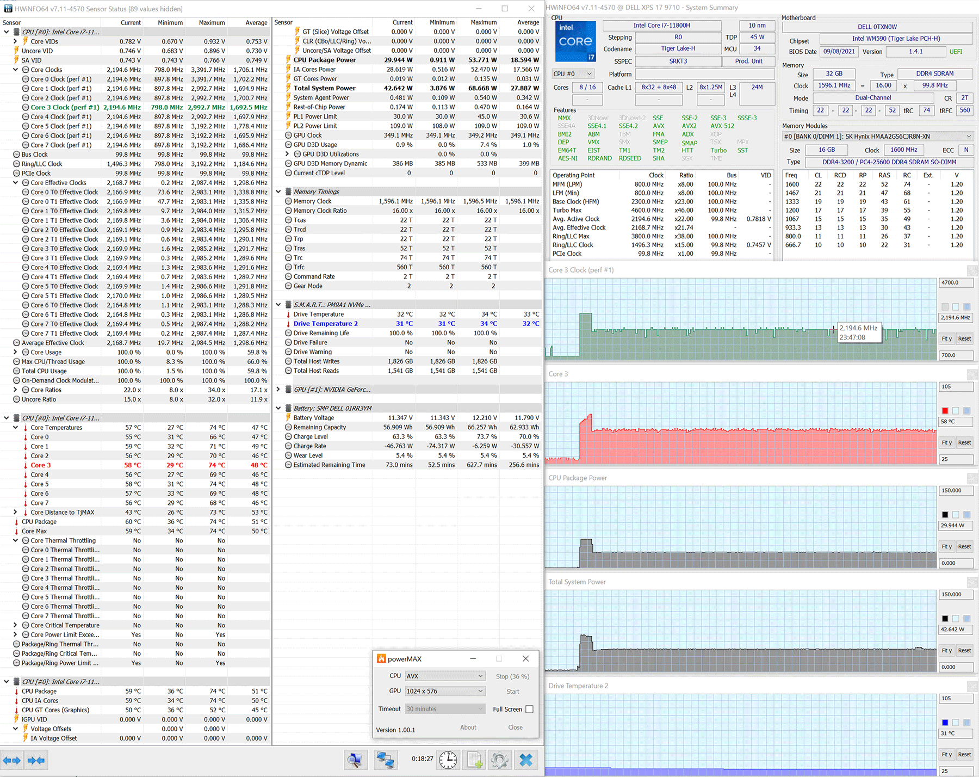Click the 700.0 lower limit field of Core 3 Clock graph

[x=956, y=355]
